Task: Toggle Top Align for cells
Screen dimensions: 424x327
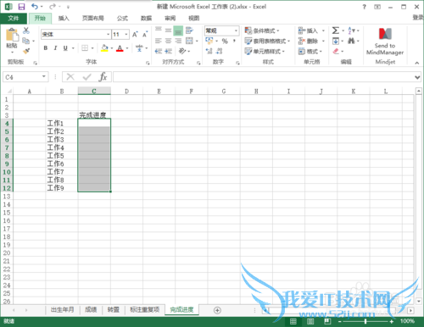Action: coord(159,30)
